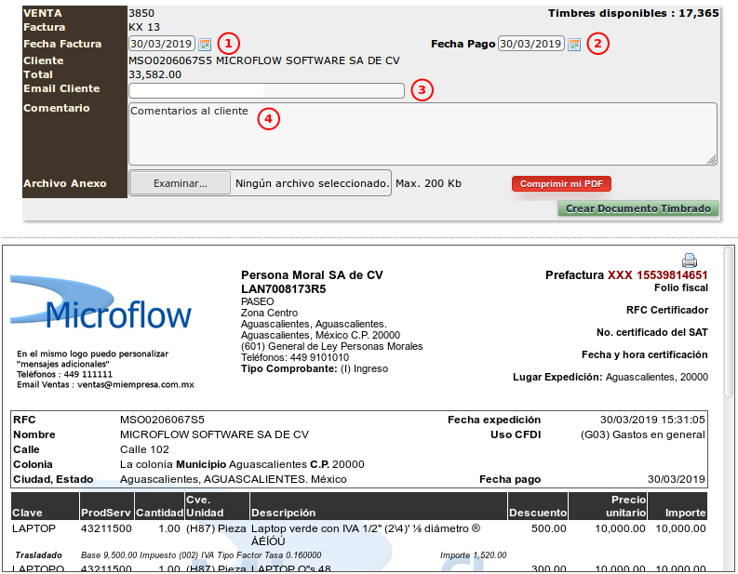
Task: Click the expedition datetime '30/03/2019 15:31:05'
Action: click(652, 420)
